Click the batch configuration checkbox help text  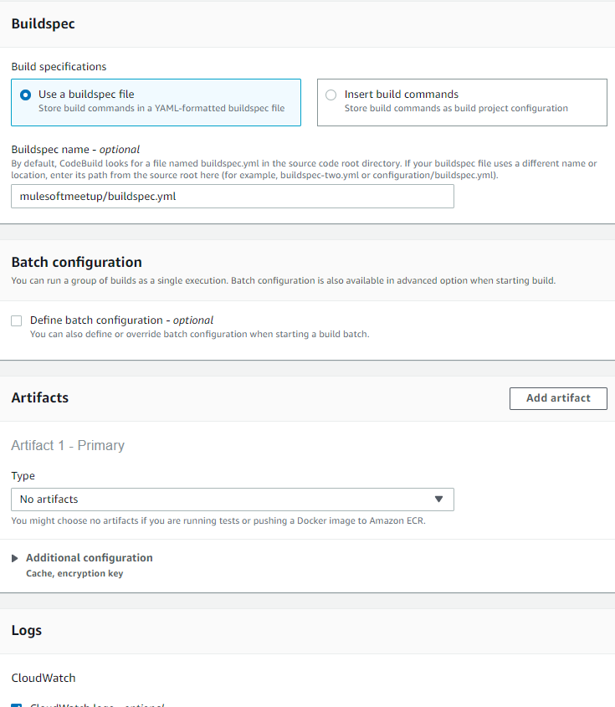(199, 335)
